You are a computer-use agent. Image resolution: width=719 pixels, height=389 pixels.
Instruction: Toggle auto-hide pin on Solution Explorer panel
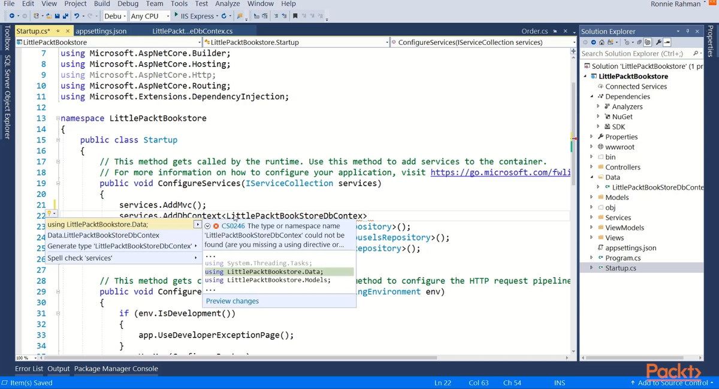[x=687, y=31]
